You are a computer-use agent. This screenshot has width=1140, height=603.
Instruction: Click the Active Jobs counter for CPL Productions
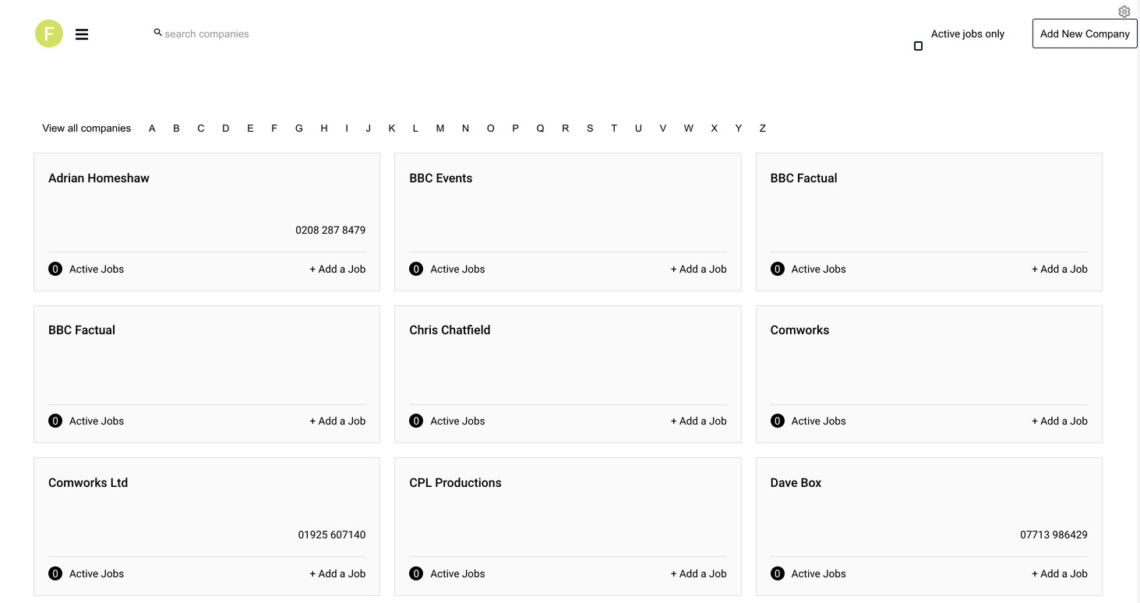click(416, 573)
